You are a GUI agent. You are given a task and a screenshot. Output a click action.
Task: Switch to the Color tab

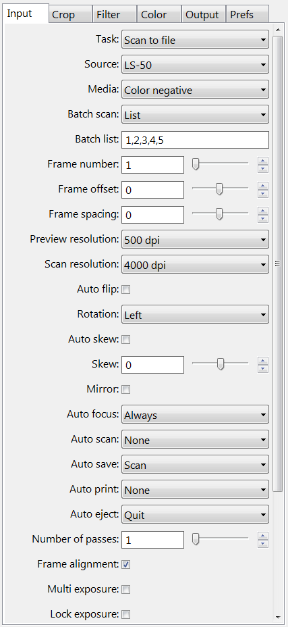159,14
